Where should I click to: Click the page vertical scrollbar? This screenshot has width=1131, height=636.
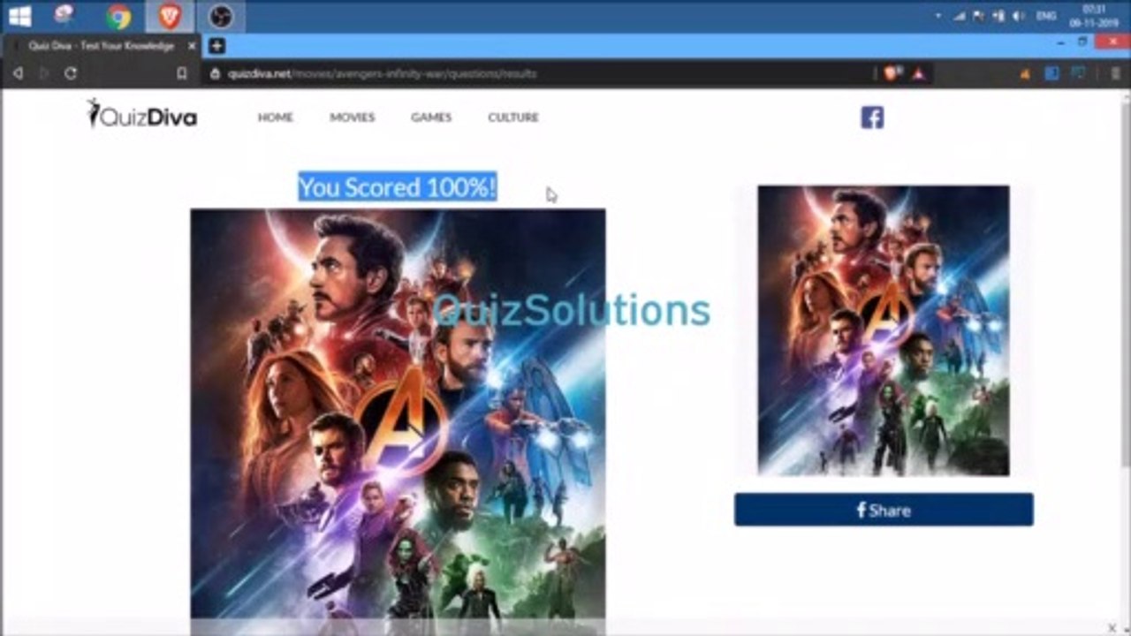[x=1125, y=283]
